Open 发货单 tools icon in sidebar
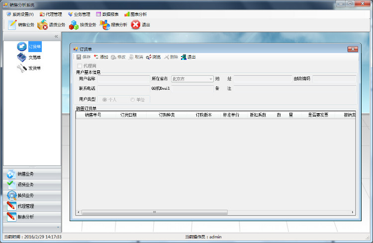 pyautogui.click(x=22, y=68)
